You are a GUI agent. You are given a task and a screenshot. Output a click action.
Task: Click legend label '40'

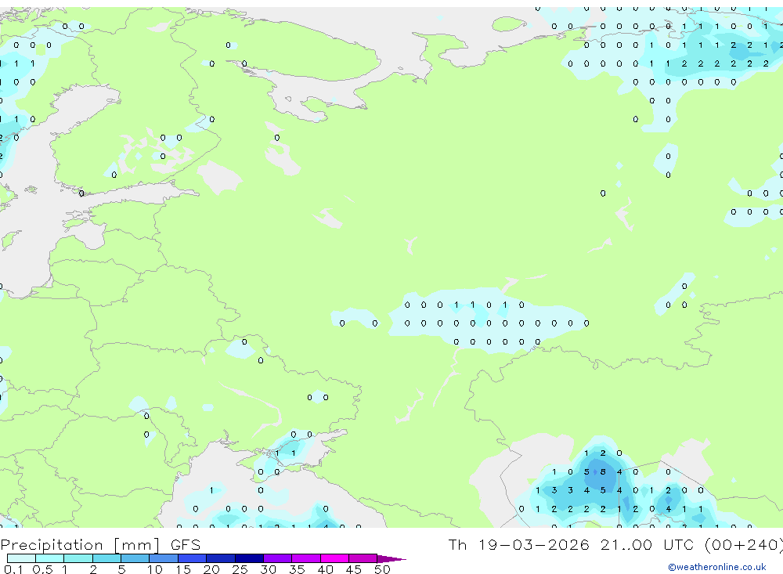coord(325,569)
